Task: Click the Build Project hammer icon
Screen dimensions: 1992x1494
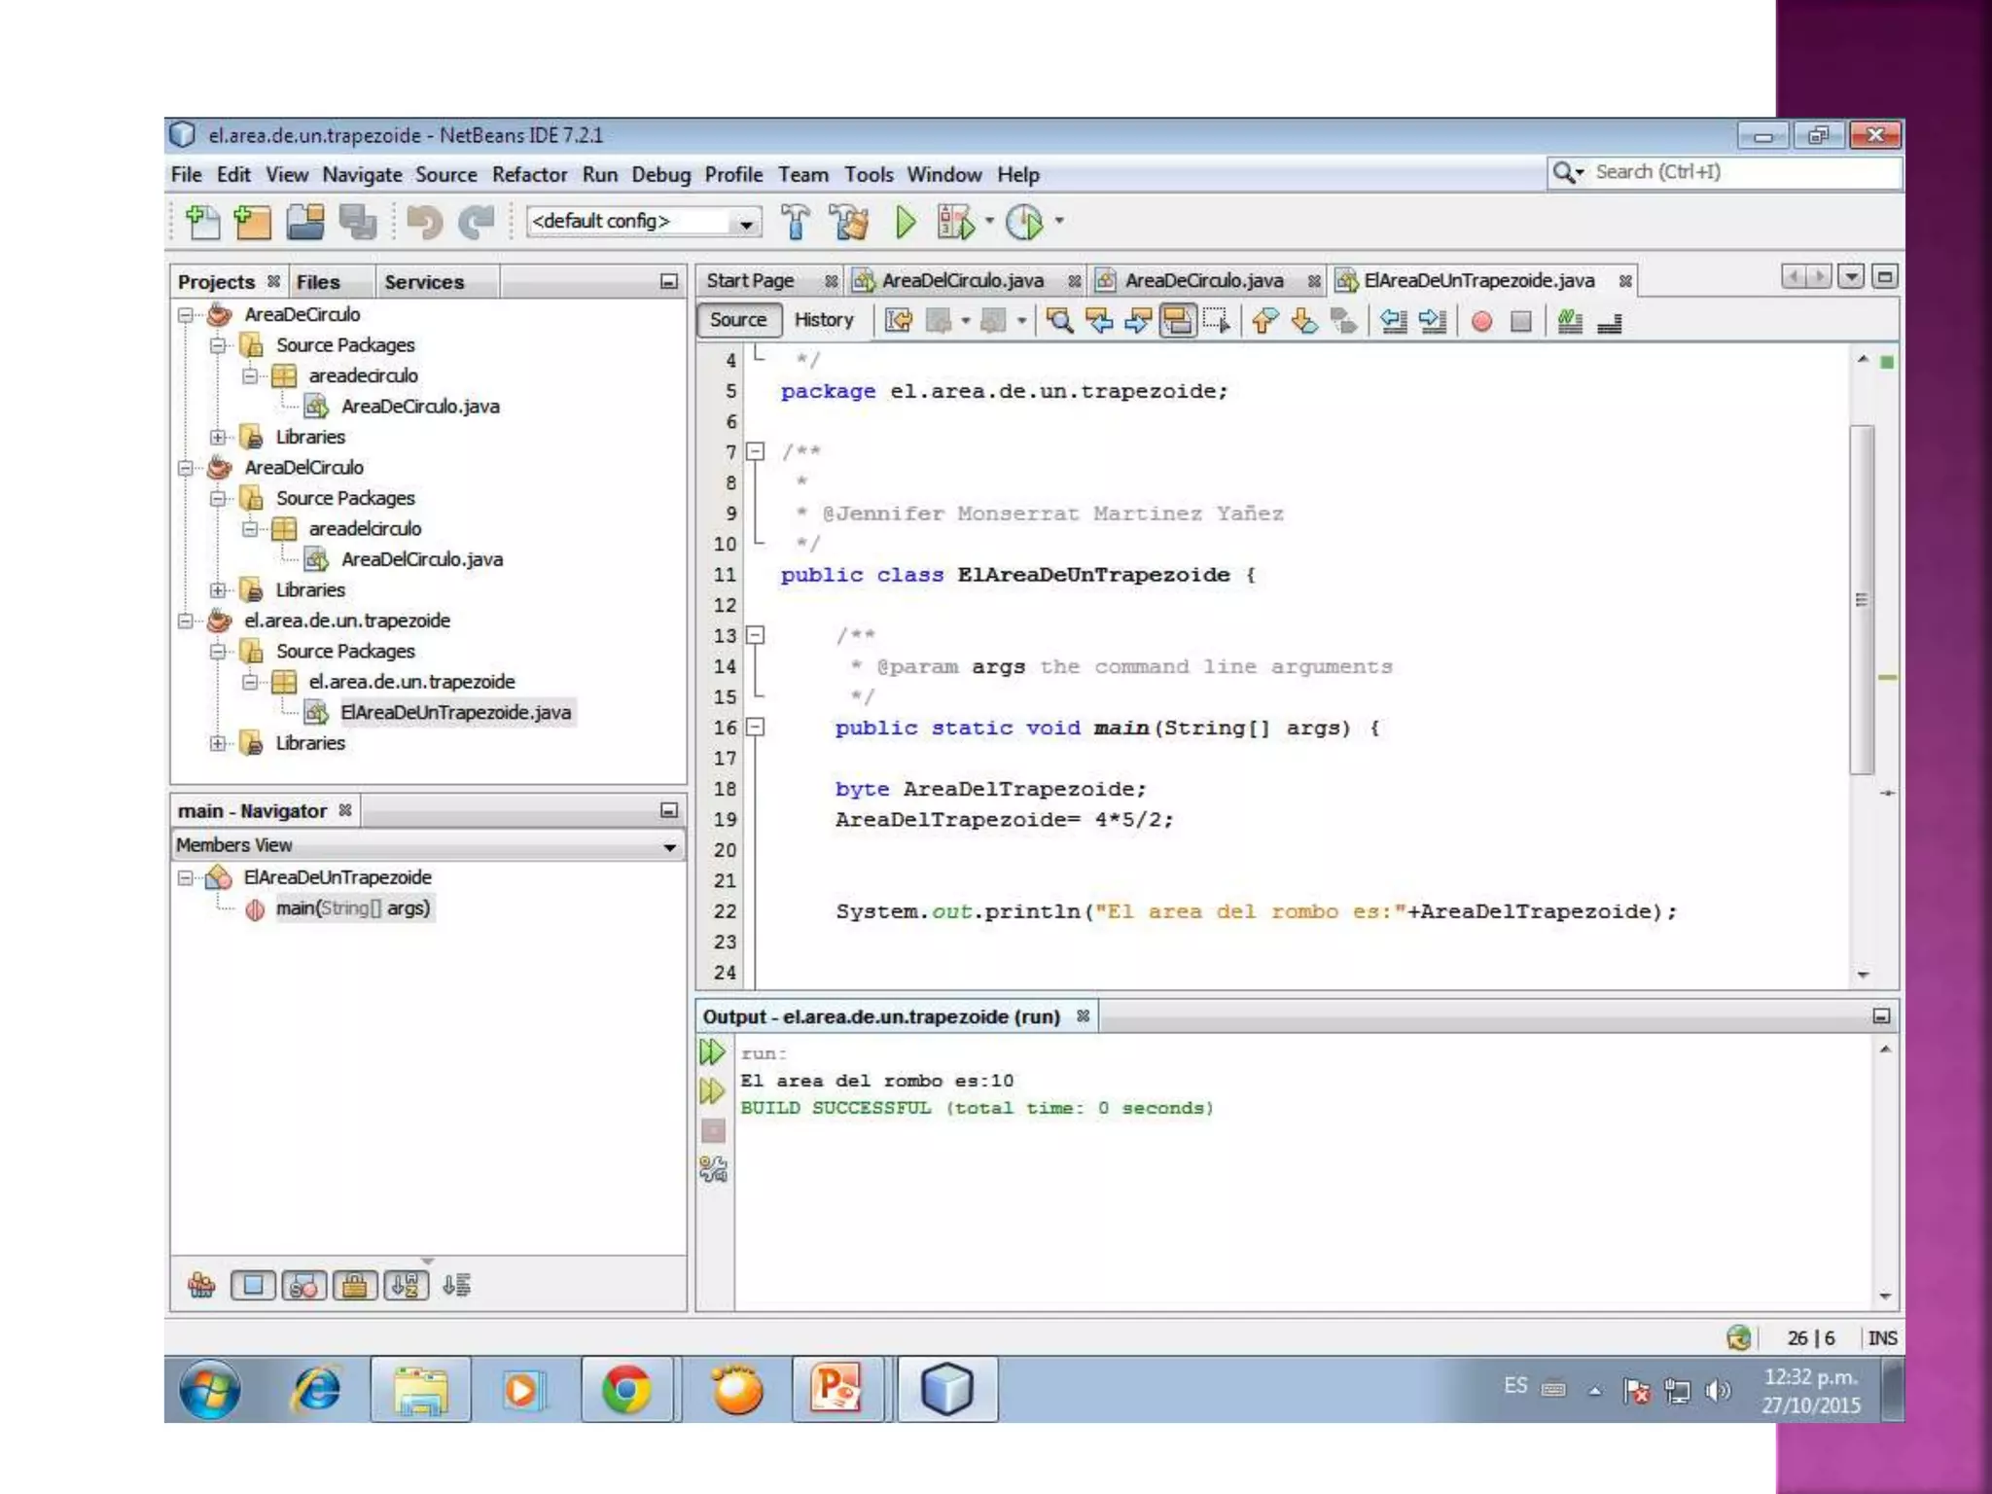Action: click(x=796, y=223)
